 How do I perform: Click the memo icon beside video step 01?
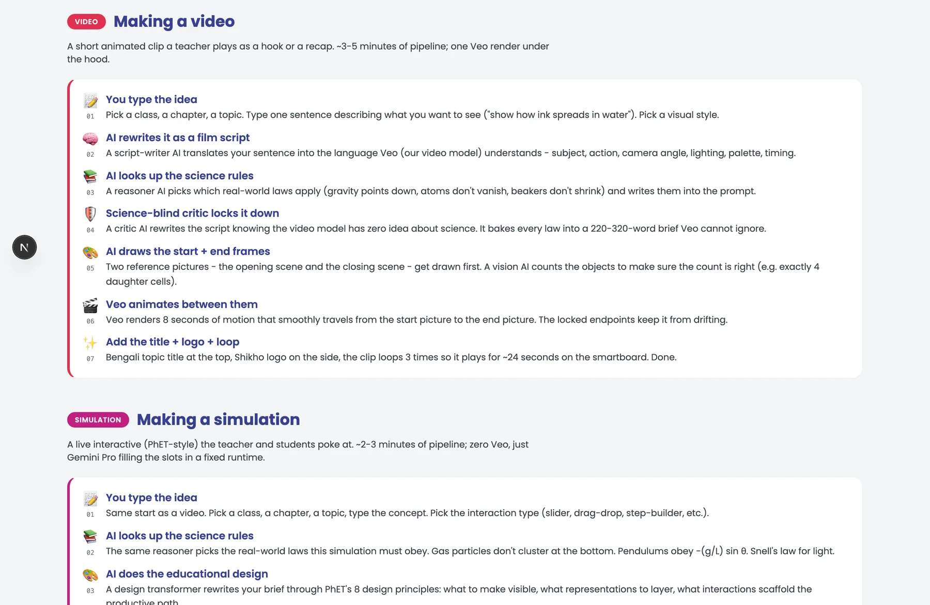[90, 100]
